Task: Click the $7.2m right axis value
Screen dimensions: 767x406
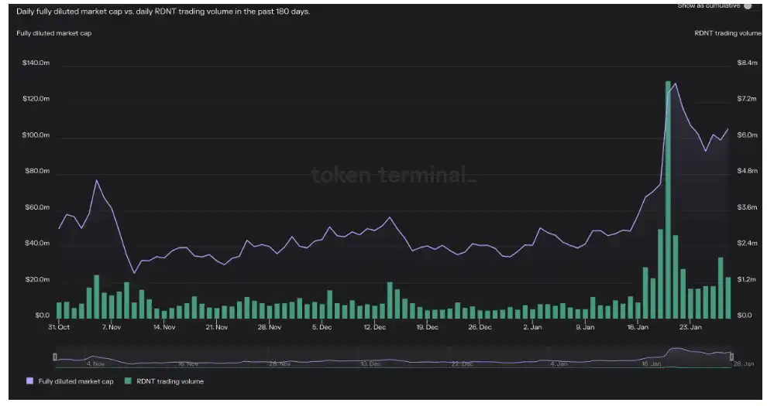Action: [x=748, y=98]
